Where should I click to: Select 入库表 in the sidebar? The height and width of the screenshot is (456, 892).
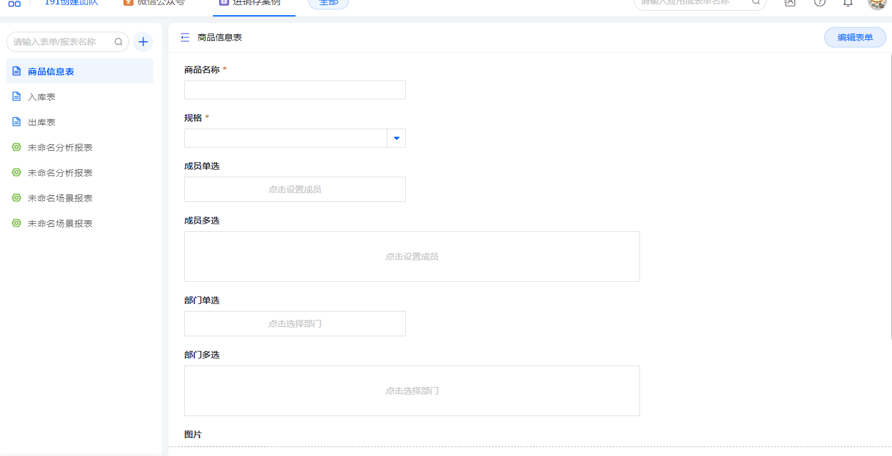point(42,97)
